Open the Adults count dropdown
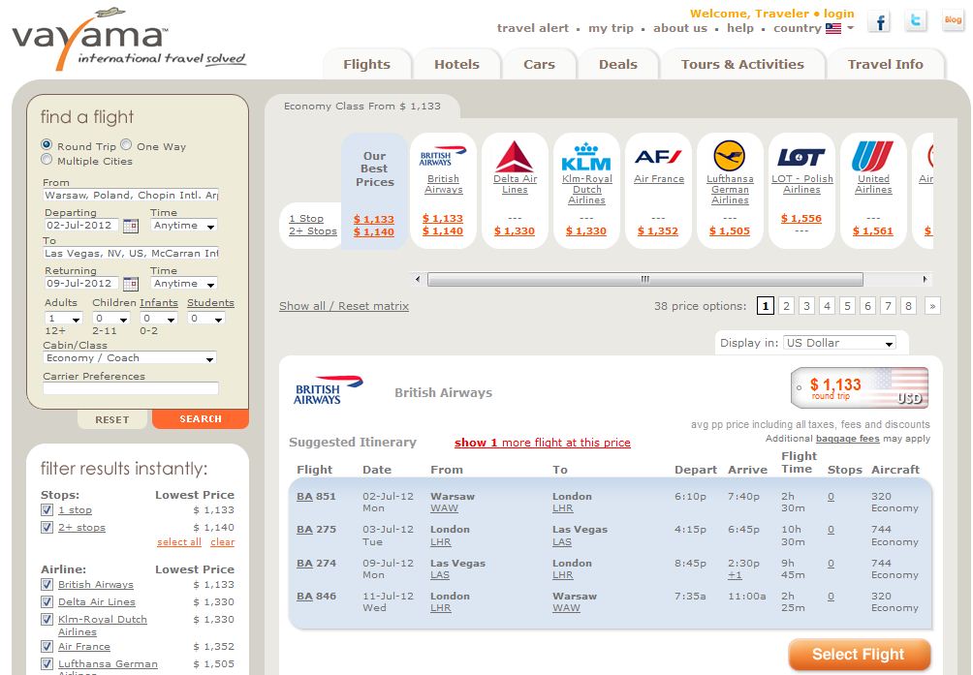The width and height of the screenshot is (973, 675). tap(63, 318)
